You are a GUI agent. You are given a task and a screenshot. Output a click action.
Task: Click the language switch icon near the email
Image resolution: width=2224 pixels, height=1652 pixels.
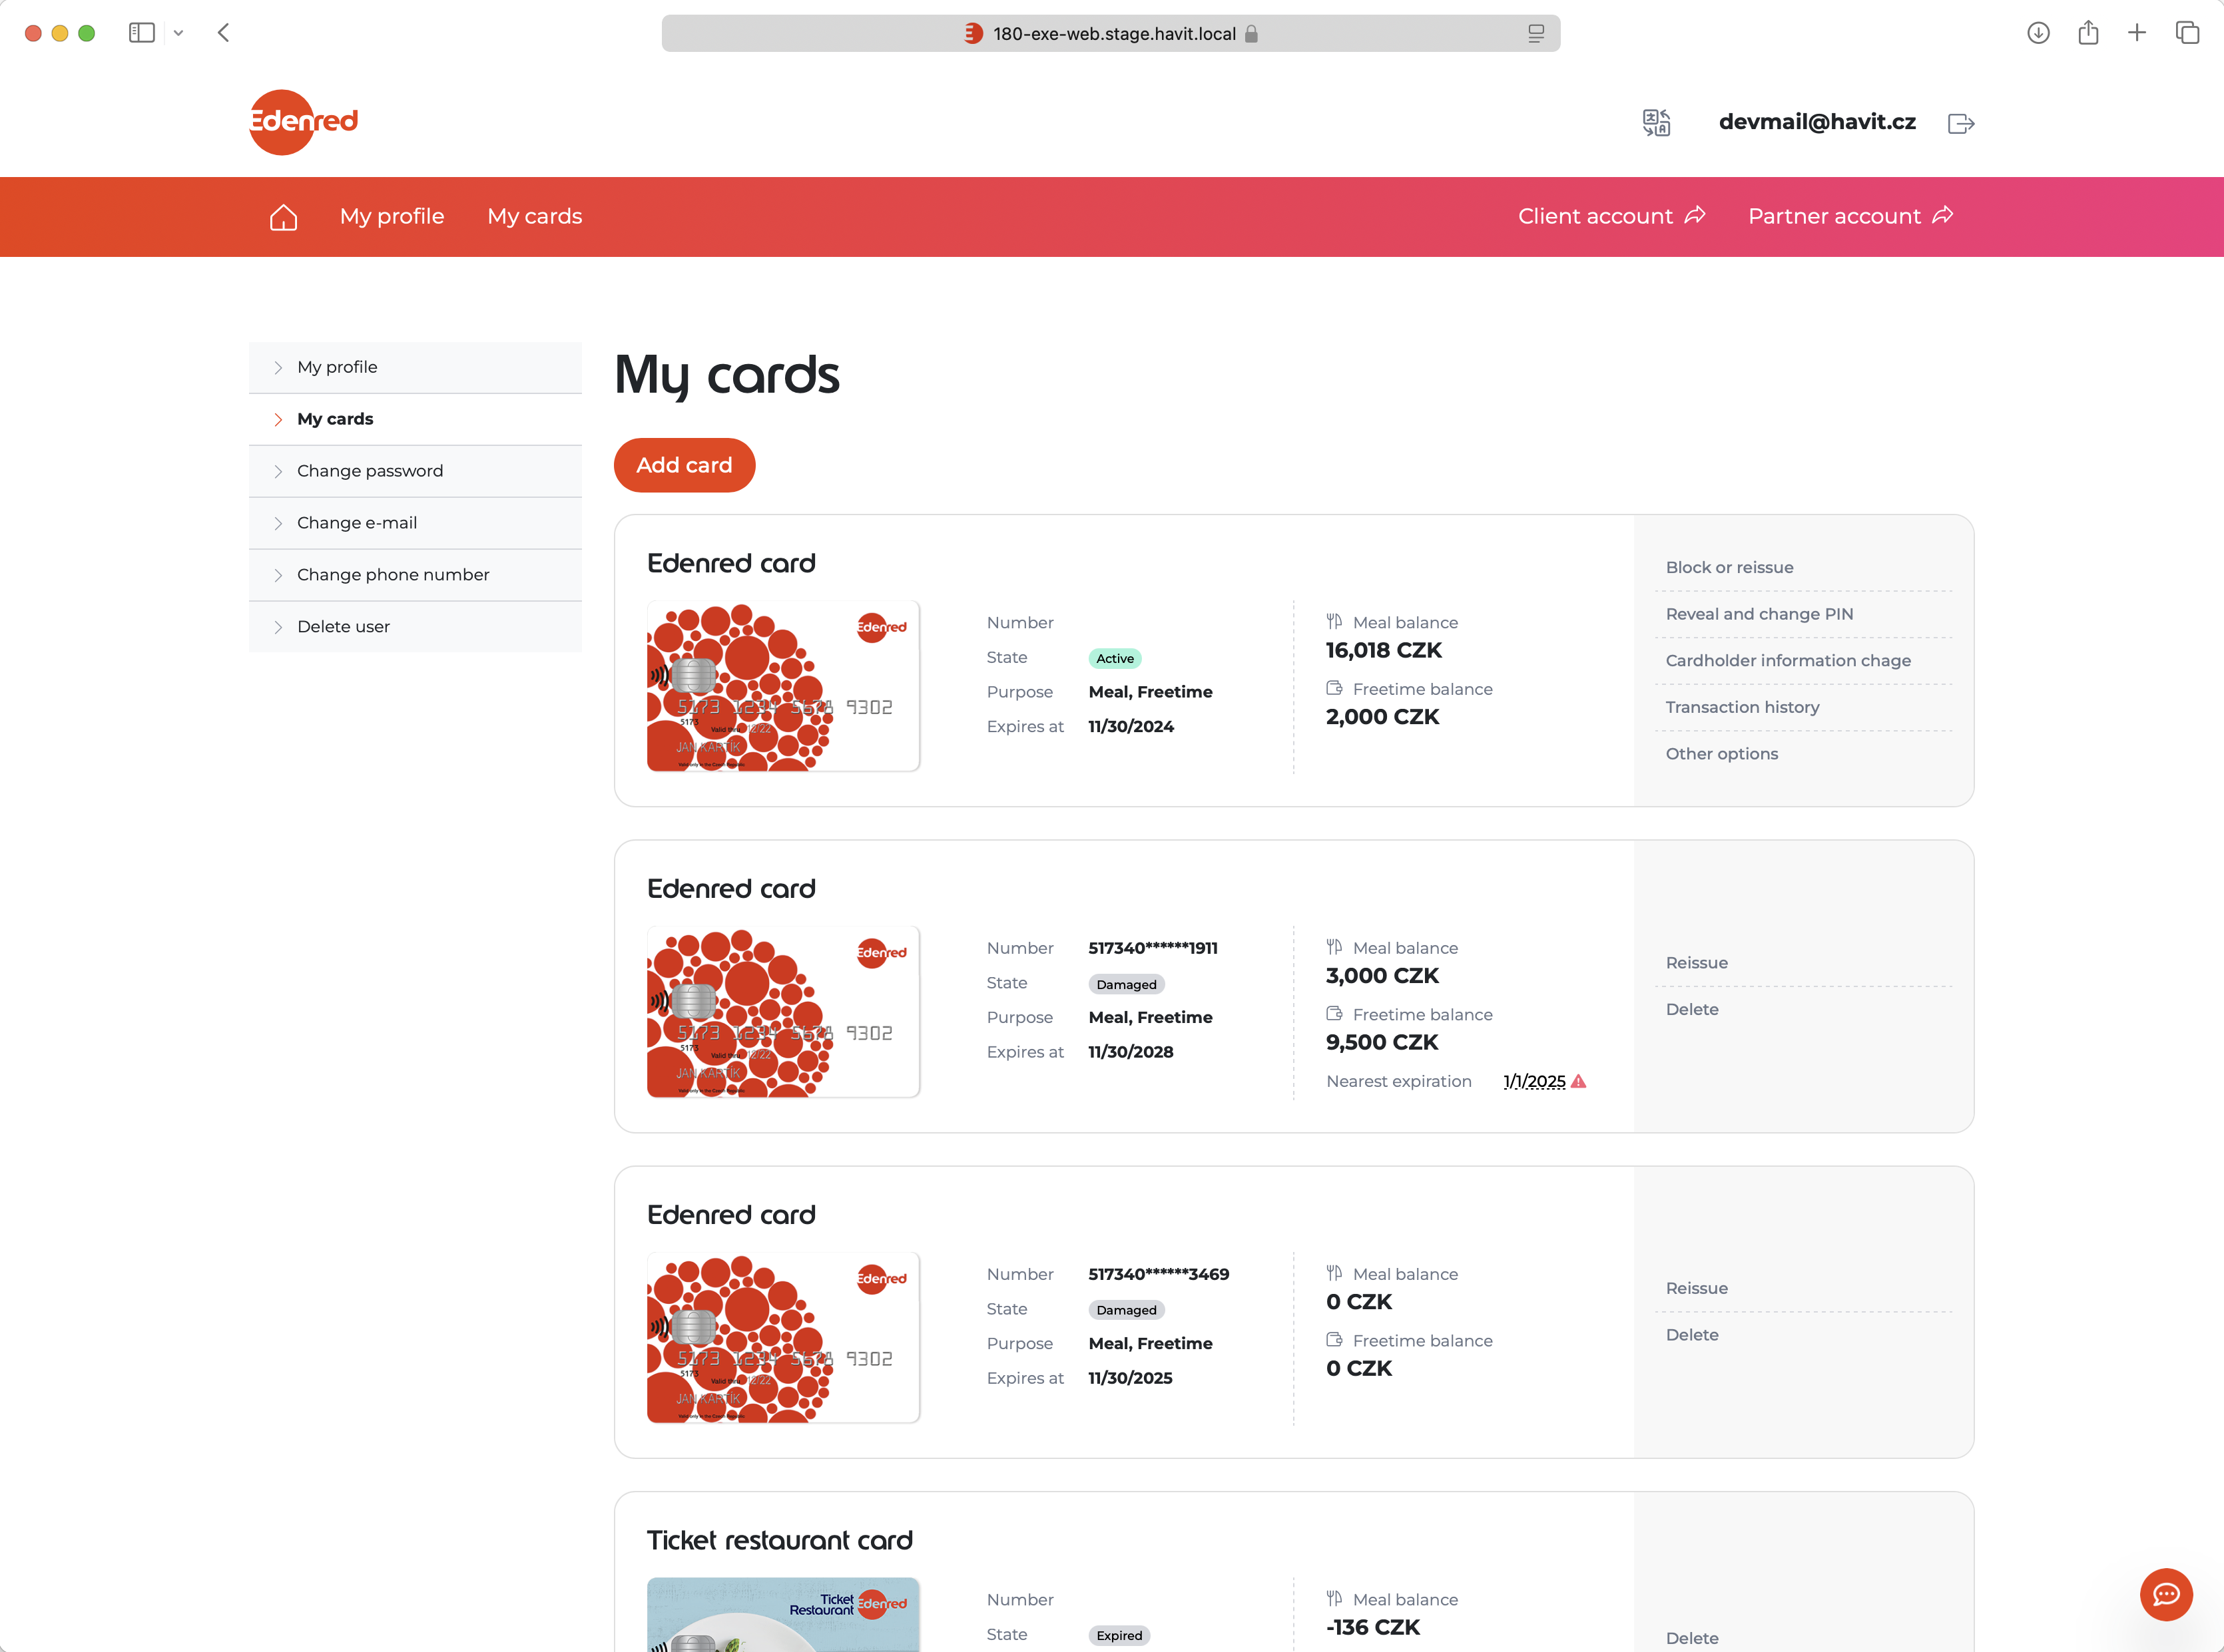click(1656, 122)
